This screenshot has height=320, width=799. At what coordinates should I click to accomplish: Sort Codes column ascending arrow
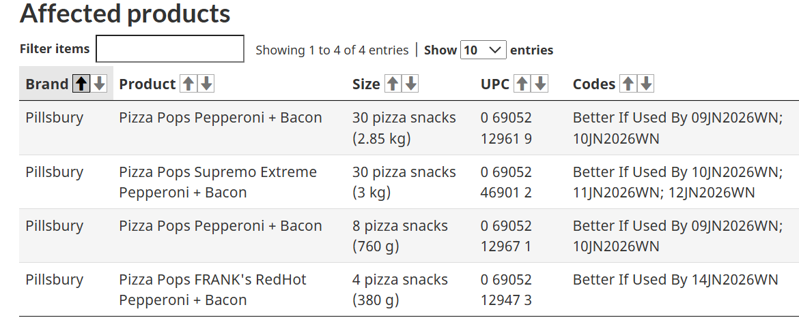(x=628, y=84)
